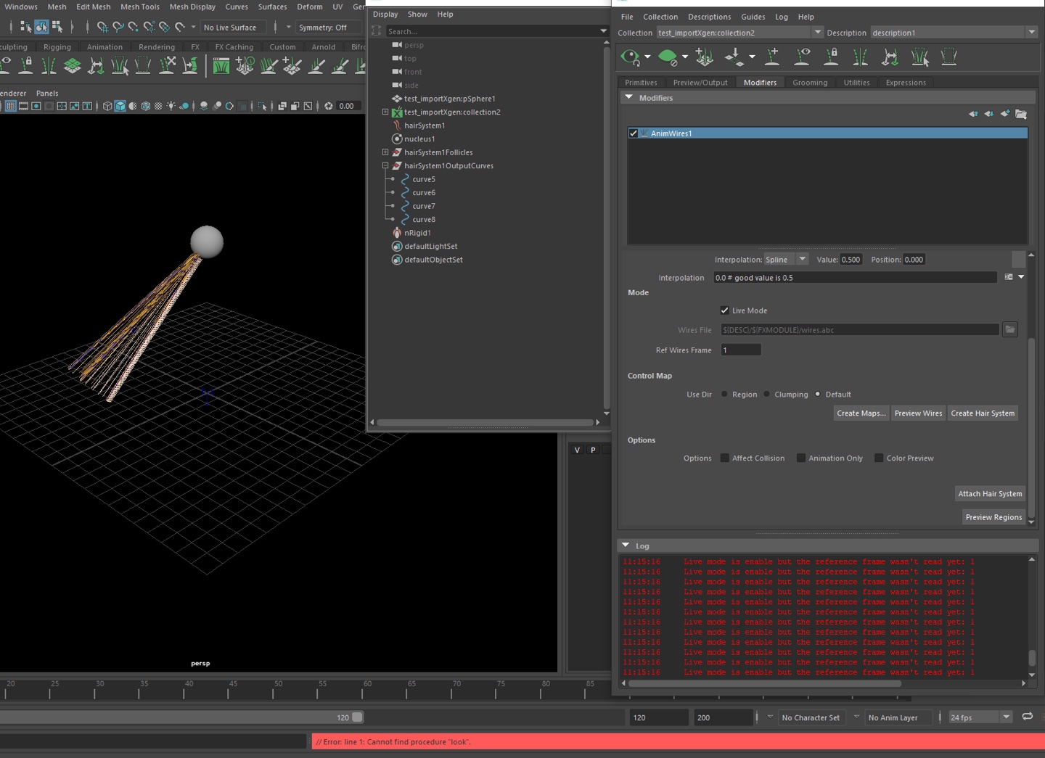Screen dimensions: 1045x758
Task: Open the Descriptions menu
Action: [709, 17]
